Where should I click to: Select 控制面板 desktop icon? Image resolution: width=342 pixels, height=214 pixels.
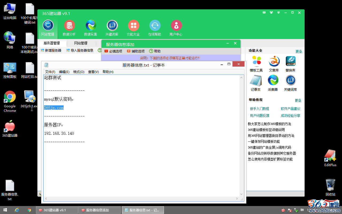[10, 70]
